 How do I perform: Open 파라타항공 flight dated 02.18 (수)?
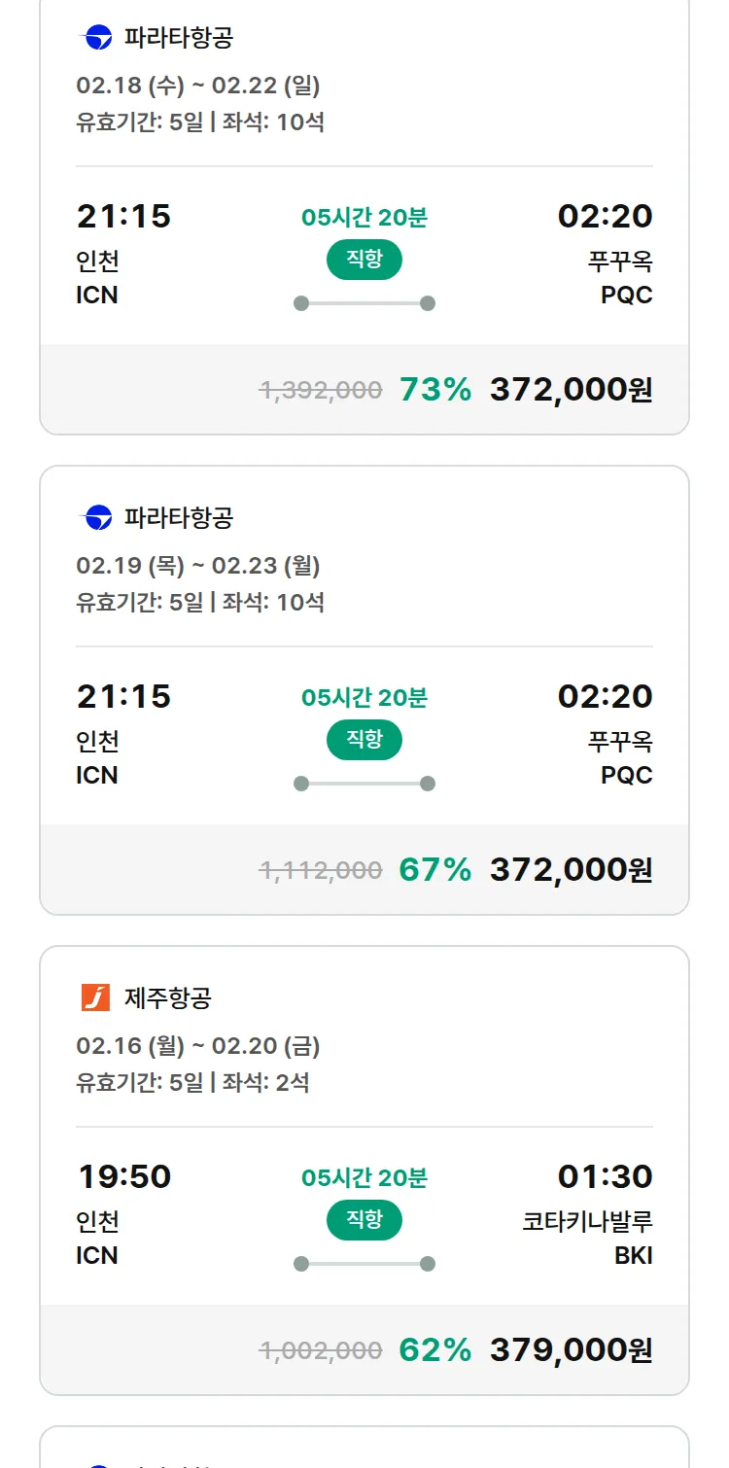coord(198,86)
